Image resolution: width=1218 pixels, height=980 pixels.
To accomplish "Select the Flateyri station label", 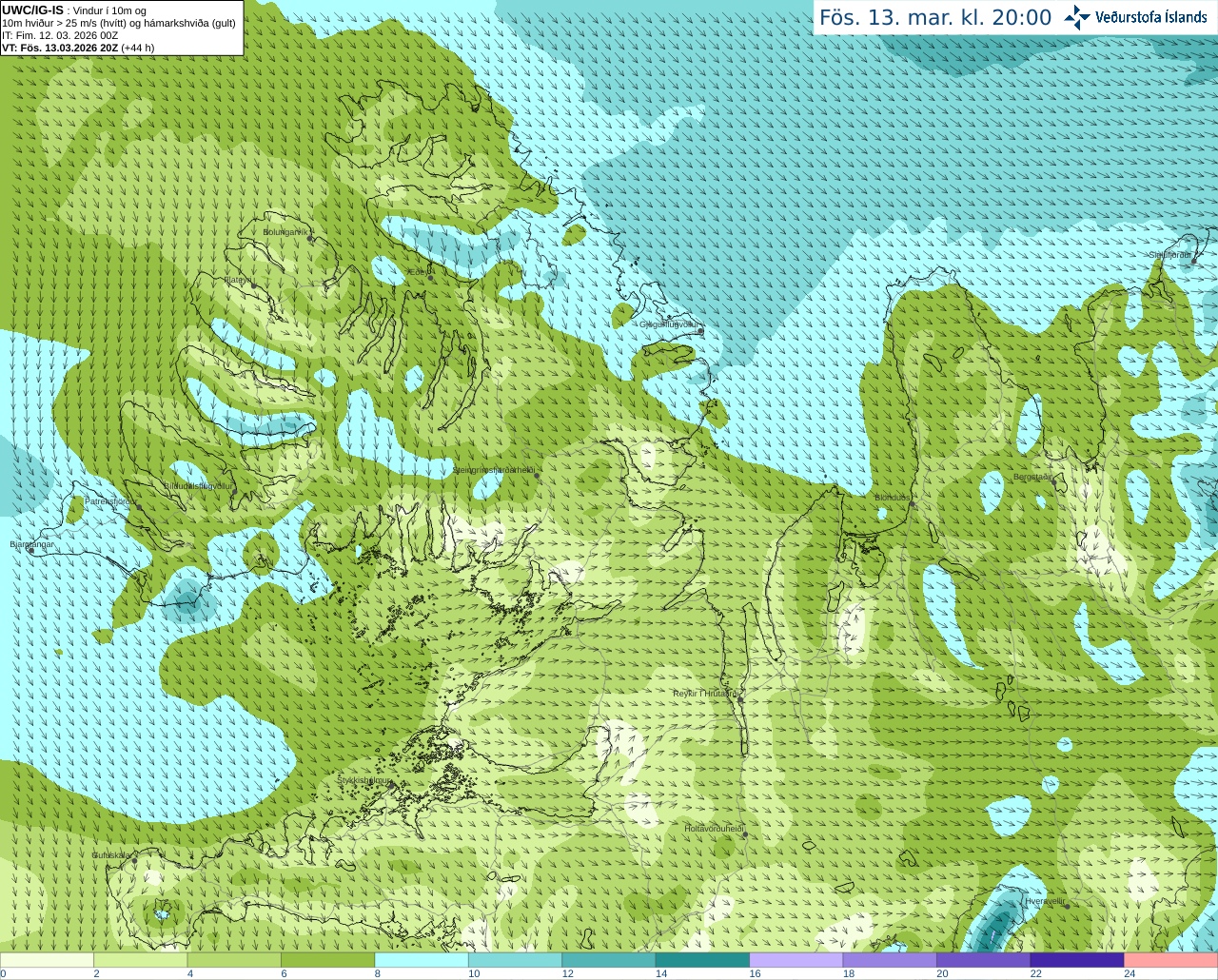I will point(238,280).
